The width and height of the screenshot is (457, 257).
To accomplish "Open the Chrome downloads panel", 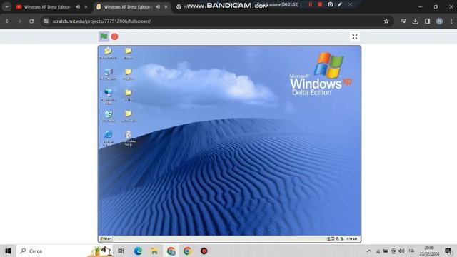I will coord(415,21).
